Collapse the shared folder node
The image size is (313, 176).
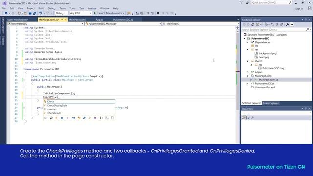point(248,61)
